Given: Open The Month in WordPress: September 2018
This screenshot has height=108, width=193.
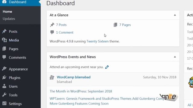Looking at the screenshot, I should (x=81, y=91).
